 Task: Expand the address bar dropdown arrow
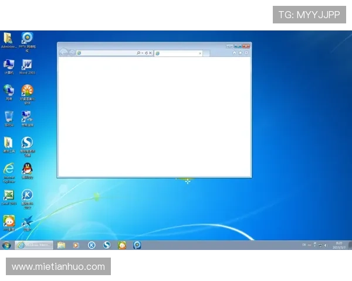point(142,53)
